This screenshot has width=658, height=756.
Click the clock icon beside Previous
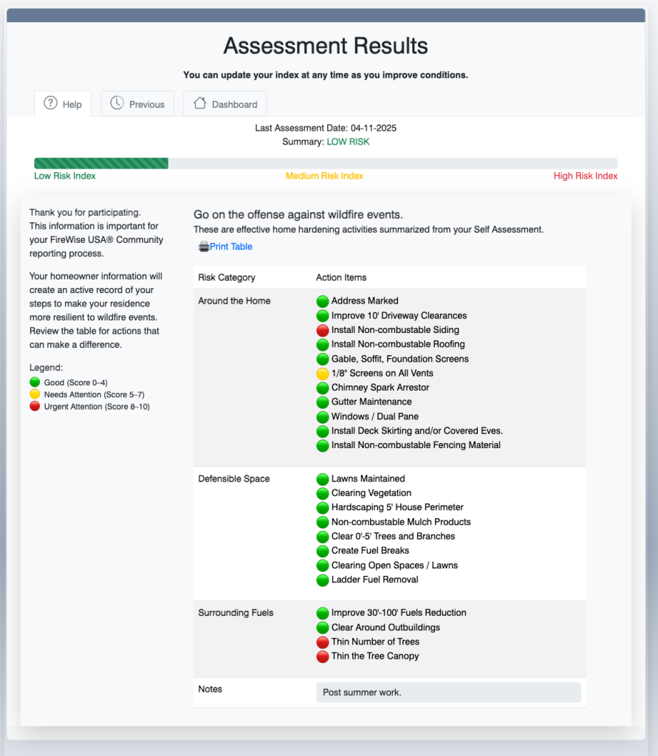117,103
